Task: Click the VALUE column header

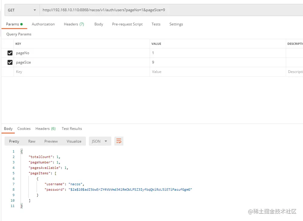Action: (x=156, y=44)
